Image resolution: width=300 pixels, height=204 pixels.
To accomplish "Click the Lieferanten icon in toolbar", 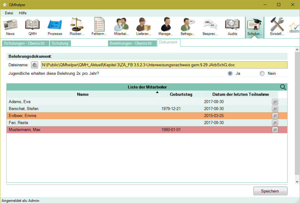I will pyautogui.click(x=144, y=27).
